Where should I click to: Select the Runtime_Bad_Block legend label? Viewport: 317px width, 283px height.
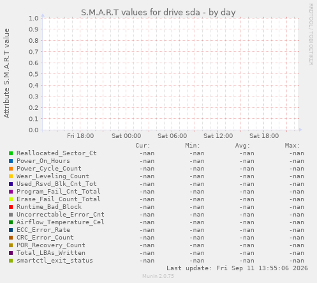click(49, 207)
